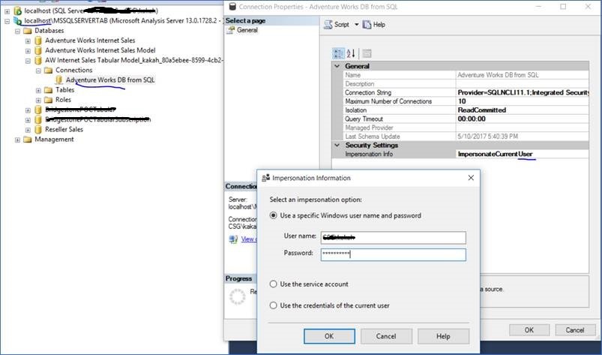
Task: Expand the Management folder
Action: pos(17,140)
